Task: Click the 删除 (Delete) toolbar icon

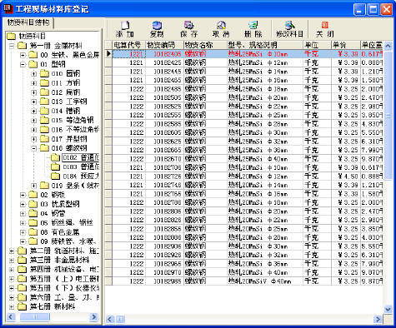Action: (x=253, y=29)
